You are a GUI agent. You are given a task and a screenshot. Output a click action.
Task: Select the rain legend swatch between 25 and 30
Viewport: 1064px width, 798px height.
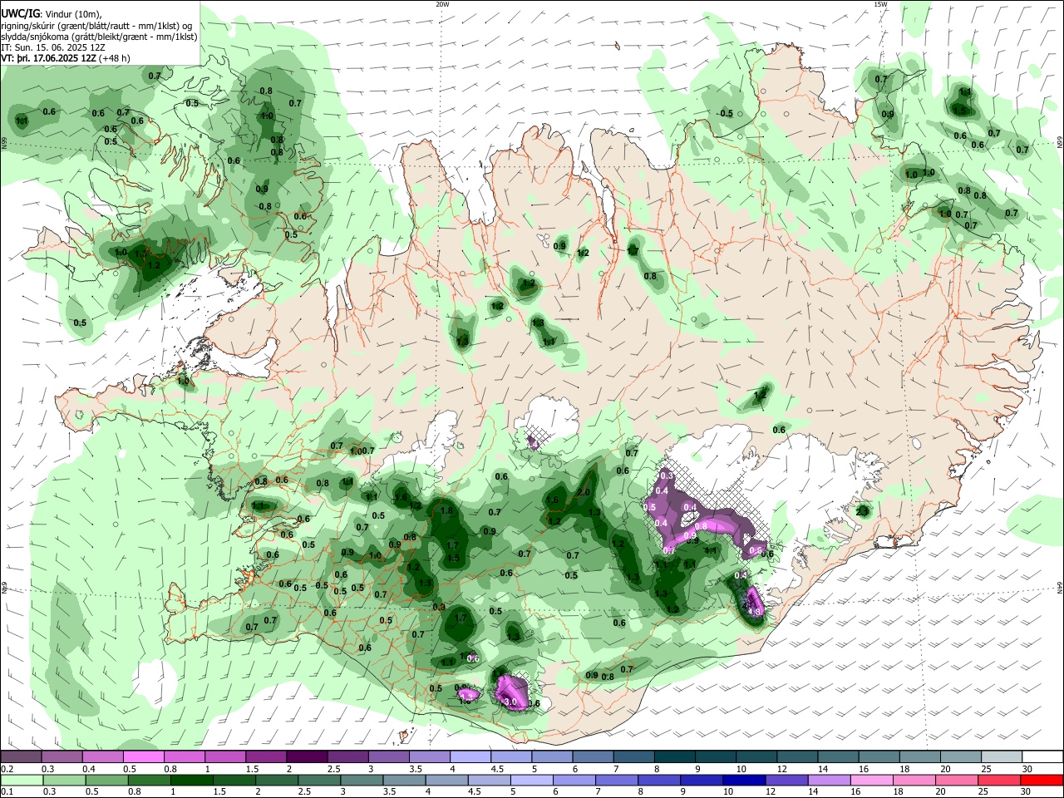click(x=1000, y=780)
